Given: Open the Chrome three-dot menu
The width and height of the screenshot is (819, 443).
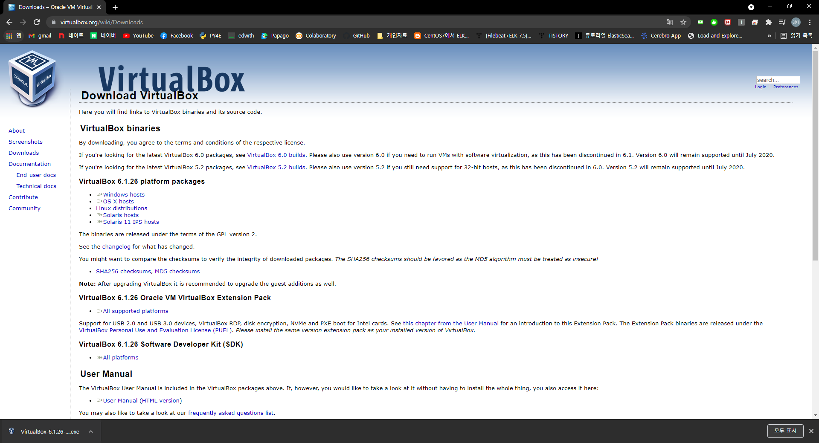Looking at the screenshot, I should pos(810,22).
